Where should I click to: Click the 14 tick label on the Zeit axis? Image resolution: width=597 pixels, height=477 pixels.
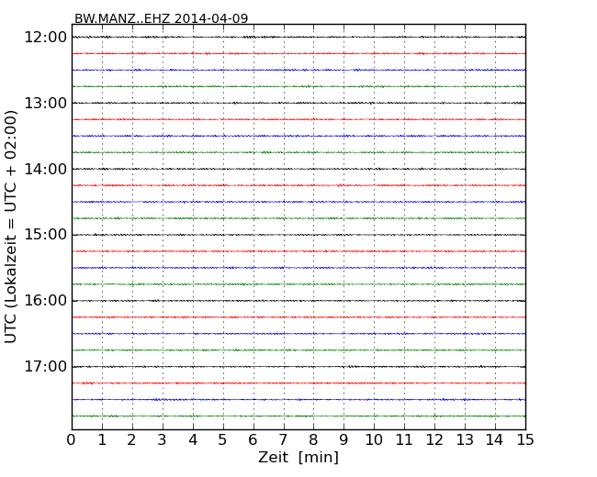pos(494,439)
